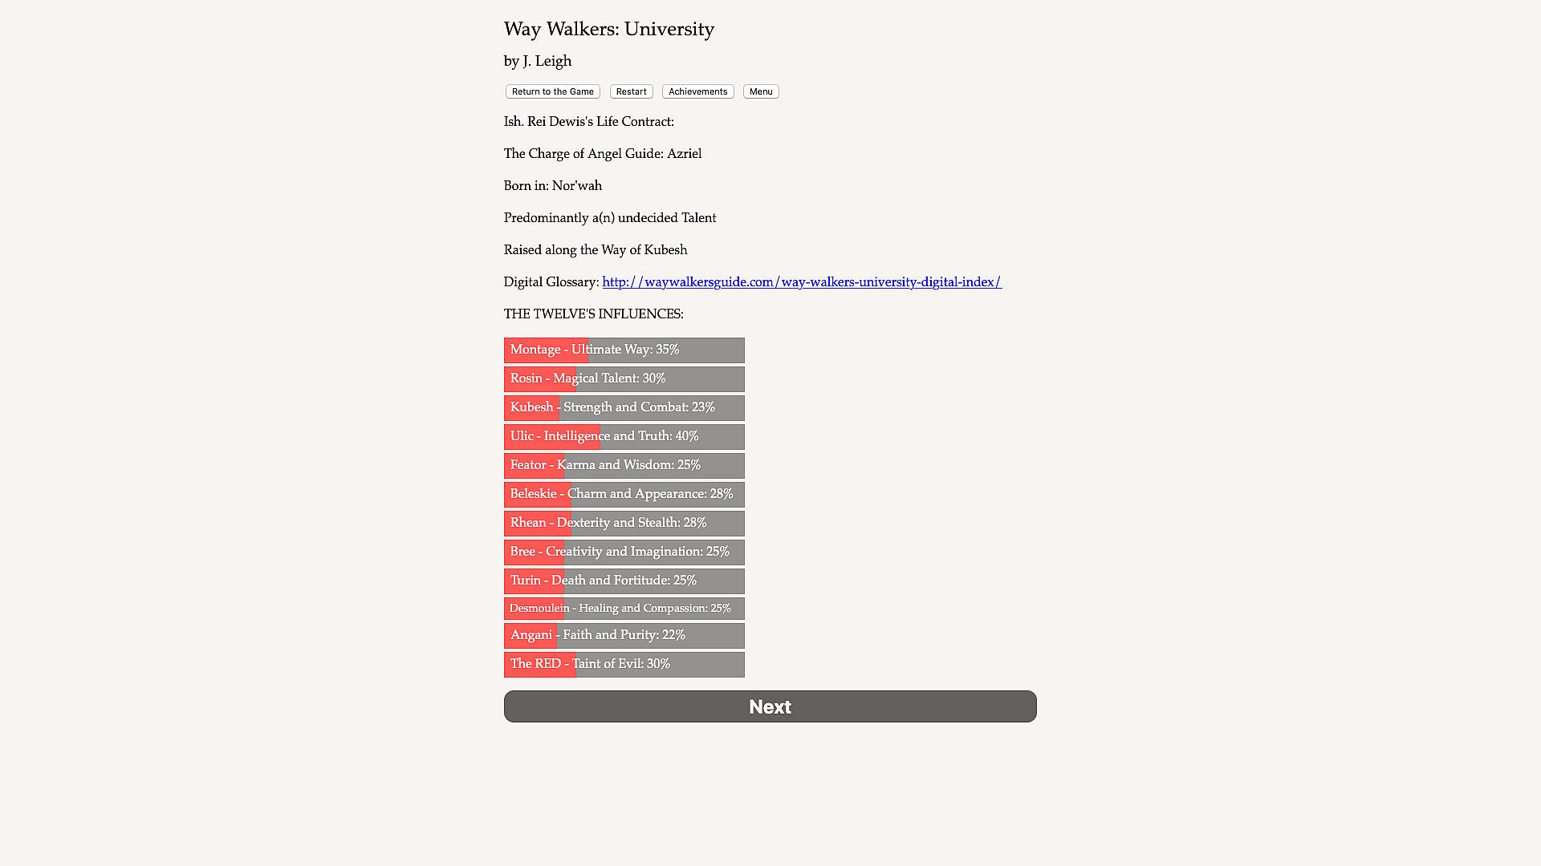Click the Return to the Game button
The width and height of the screenshot is (1541, 866).
point(552,91)
